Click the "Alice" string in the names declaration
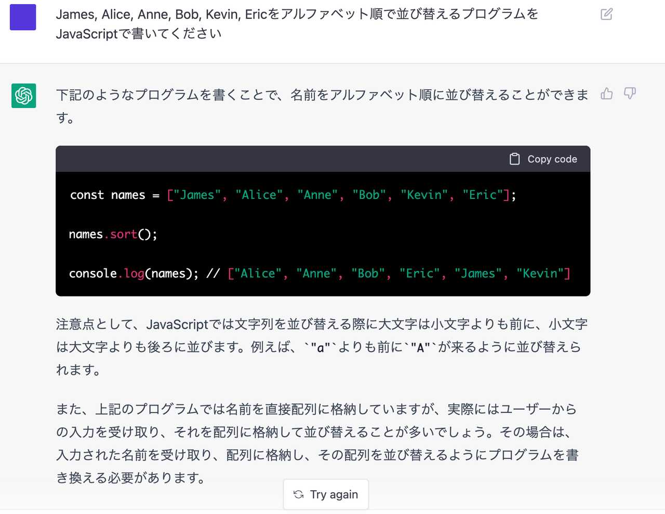 [x=259, y=195]
